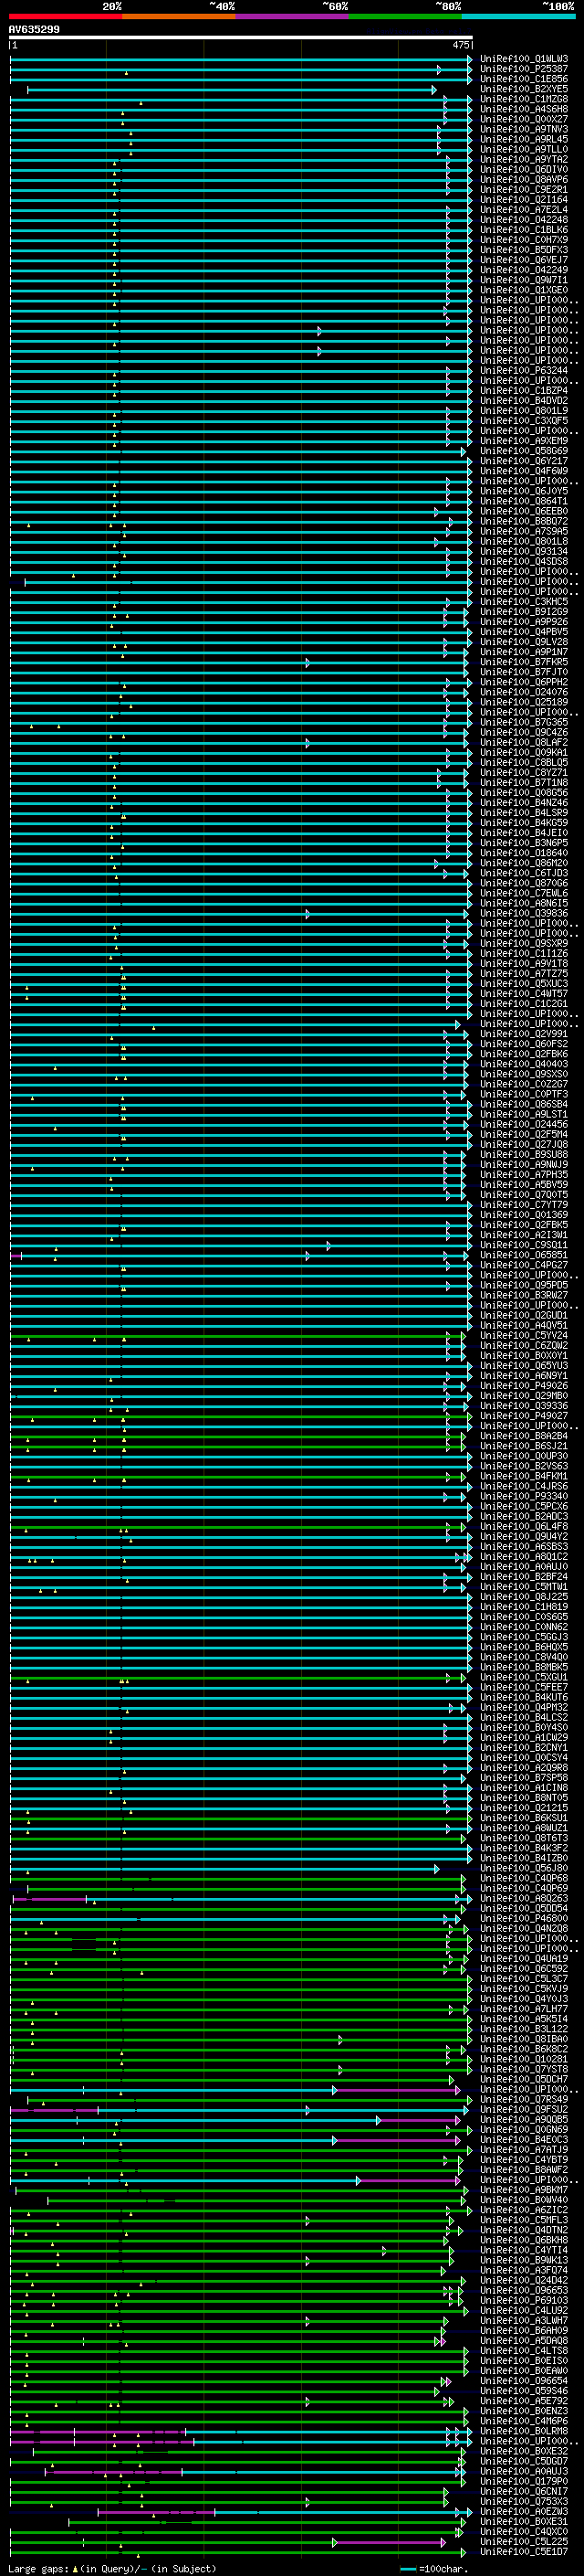The image size is (584, 2576).
Task: Open hit UniRef100_C5KVJ9
Action: click(524, 1990)
